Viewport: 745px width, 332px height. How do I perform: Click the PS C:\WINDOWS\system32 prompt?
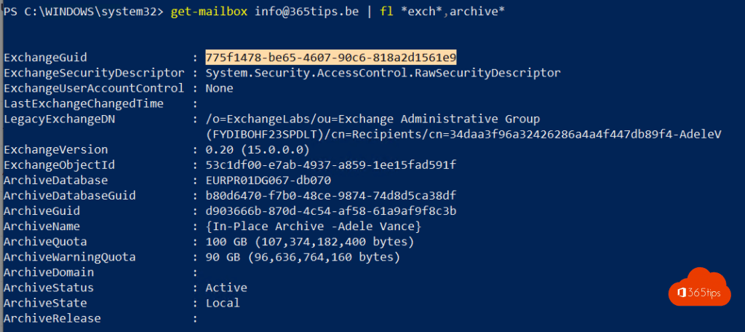coord(83,14)
